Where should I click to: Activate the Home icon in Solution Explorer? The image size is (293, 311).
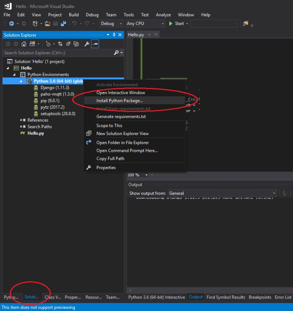pos(24,44)
